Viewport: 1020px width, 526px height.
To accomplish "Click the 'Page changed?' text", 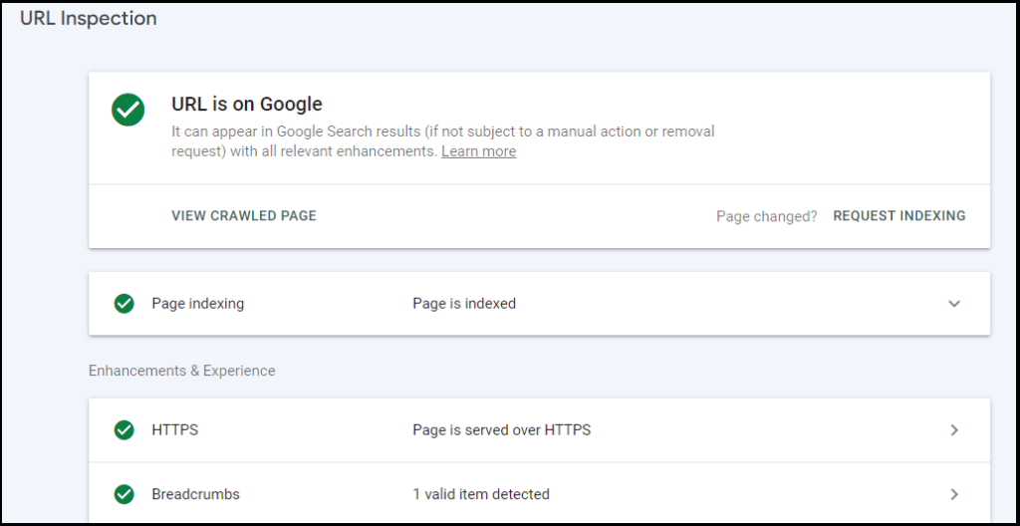I will pos(766,216).
